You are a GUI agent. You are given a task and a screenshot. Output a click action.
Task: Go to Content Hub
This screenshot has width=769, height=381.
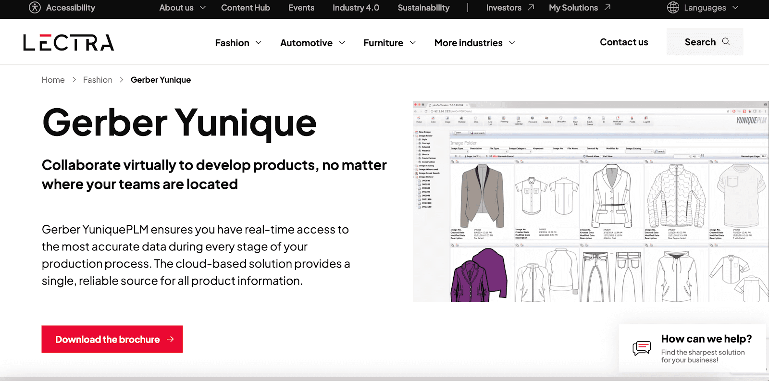245,8
